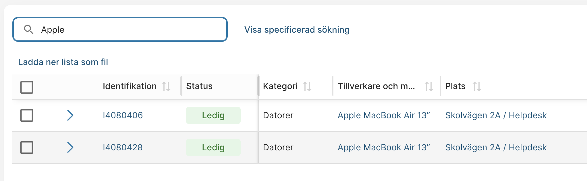Check the row for I4080428
Viewport: 587px width, 181px height.
tap(27, 147)
